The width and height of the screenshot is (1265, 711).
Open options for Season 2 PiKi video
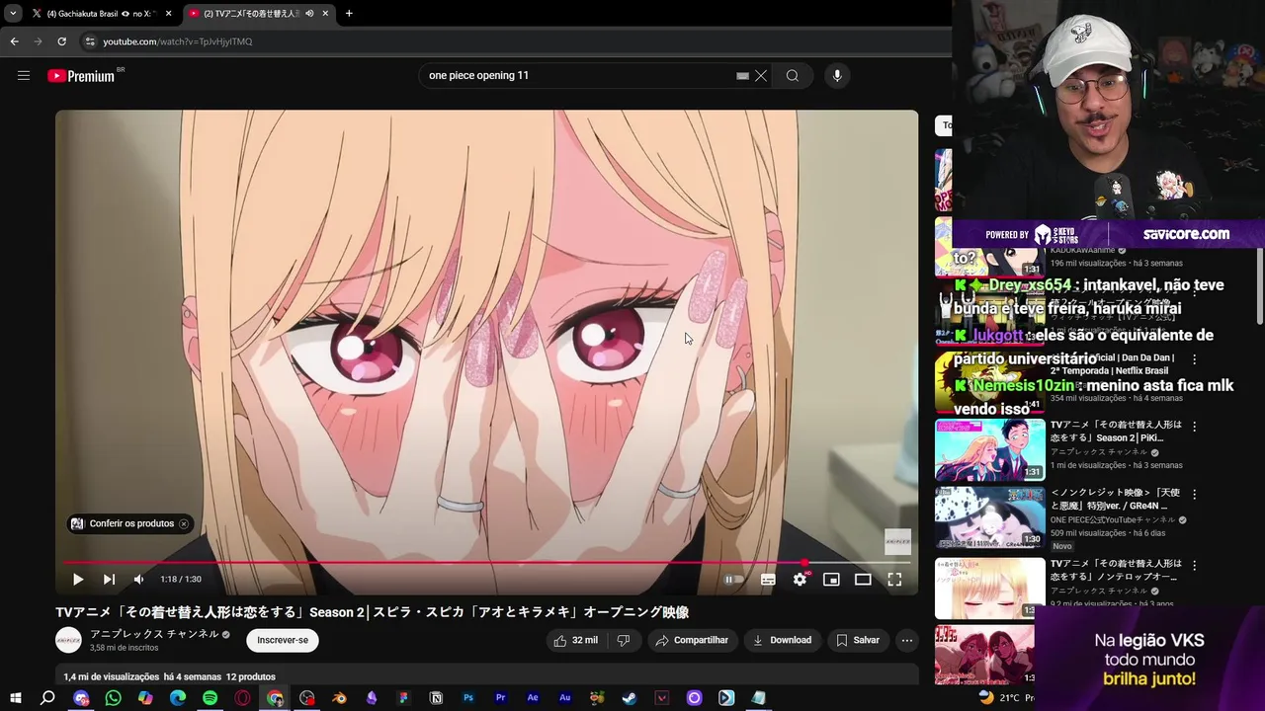[x=1194, y=427]
